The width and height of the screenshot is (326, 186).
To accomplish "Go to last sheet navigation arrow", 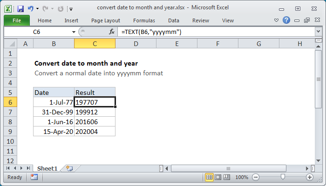I will coord(28,168).
